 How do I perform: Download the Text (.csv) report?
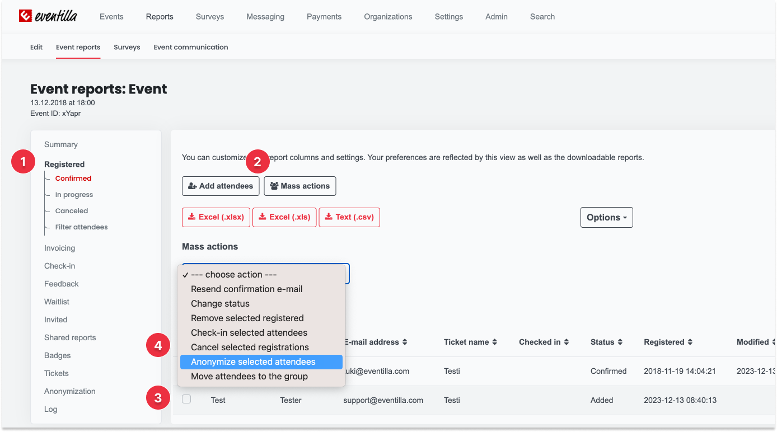[349, 217]
